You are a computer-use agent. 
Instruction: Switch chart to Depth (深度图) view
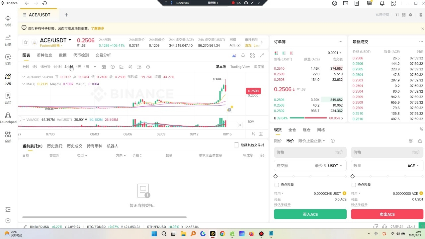pyautogui.click(x=259, y=67)
